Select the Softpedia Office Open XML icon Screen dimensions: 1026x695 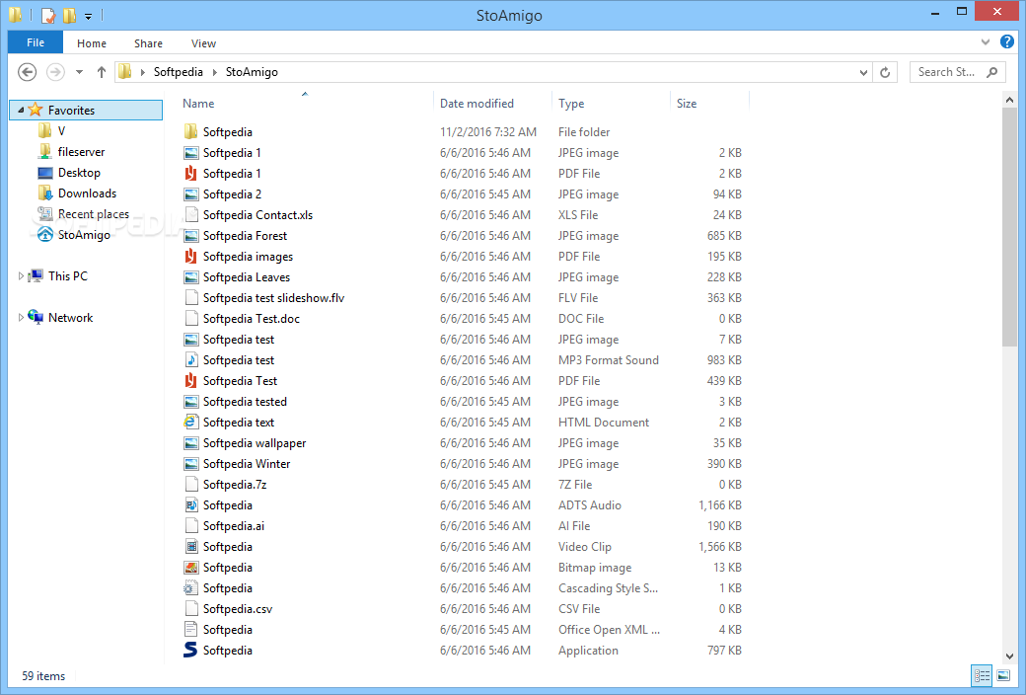click(191, 630)
